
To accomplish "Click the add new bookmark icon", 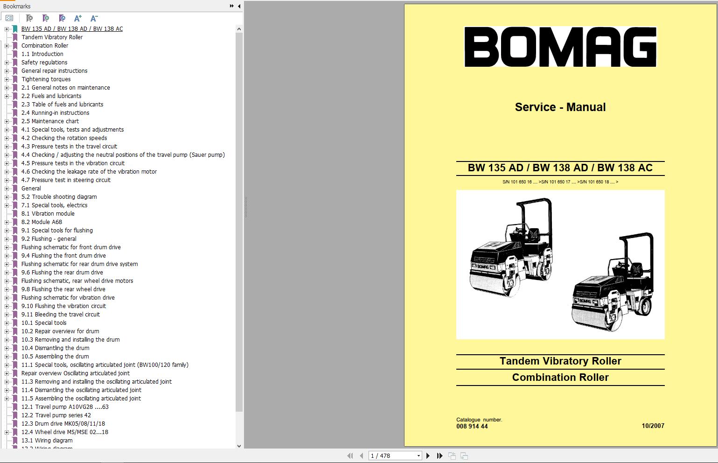I will click(x=45, y=18).
